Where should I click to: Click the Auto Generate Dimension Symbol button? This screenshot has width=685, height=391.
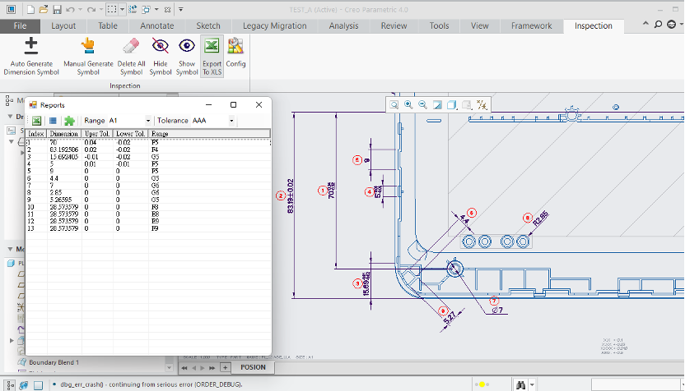point(31,57)
